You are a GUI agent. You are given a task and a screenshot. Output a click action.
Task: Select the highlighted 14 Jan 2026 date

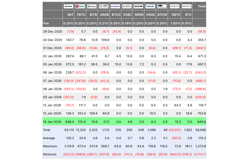[52, 121]
